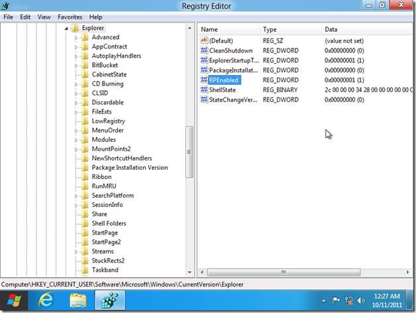Expand the BitBucket key
Screen dimensions: 416x313
(76, 66)
